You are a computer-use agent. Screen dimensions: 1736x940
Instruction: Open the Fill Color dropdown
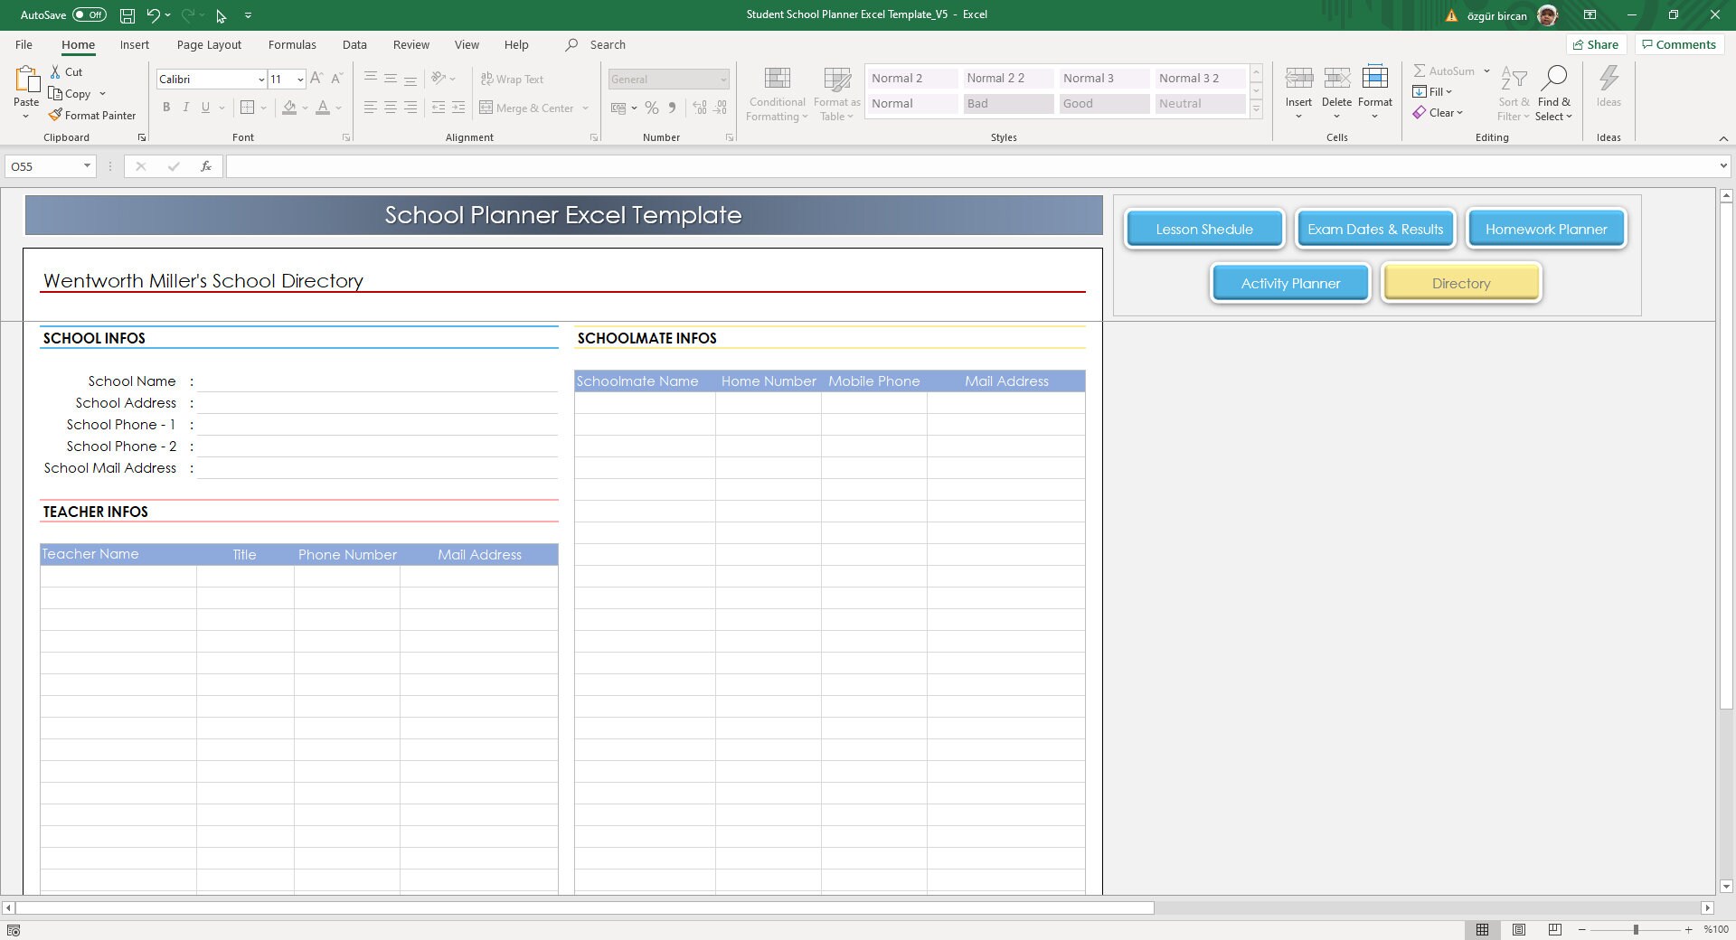click(x=305, y=108)
